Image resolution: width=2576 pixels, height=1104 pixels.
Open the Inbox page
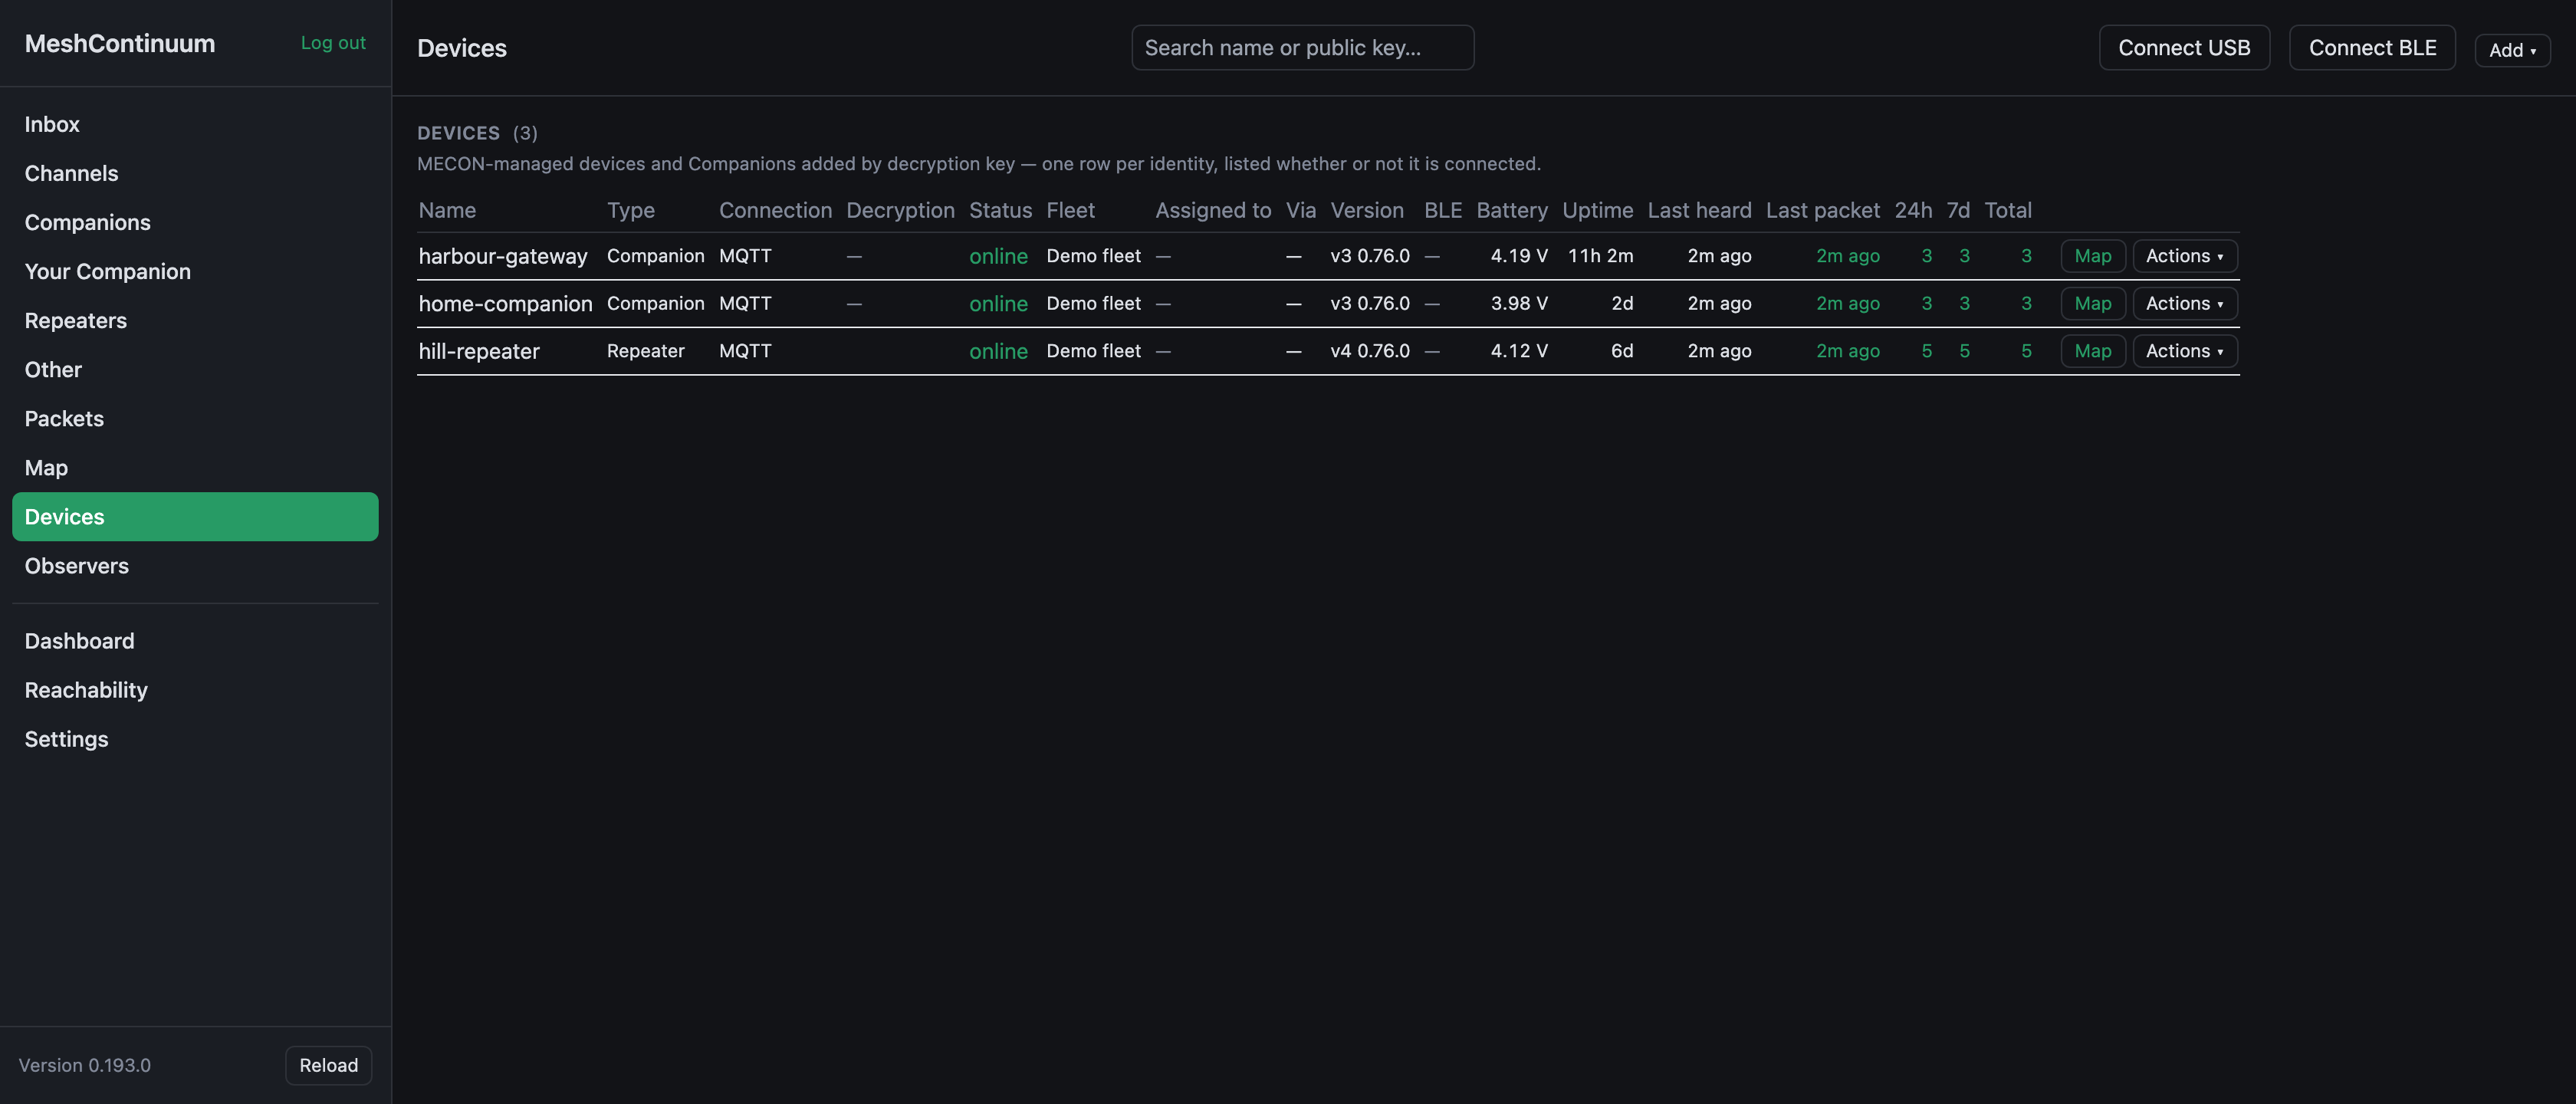[195, 124]
